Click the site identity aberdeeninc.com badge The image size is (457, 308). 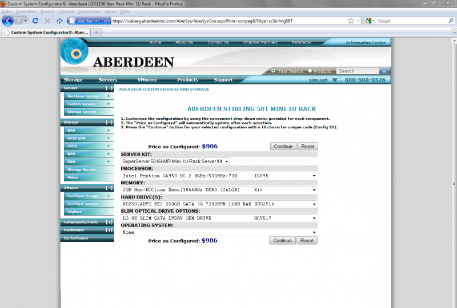(x=89, y=21)
